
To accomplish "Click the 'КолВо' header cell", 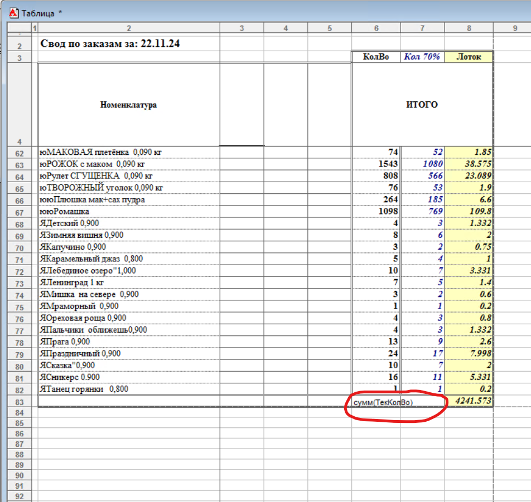I will click(x=376, y=56).
